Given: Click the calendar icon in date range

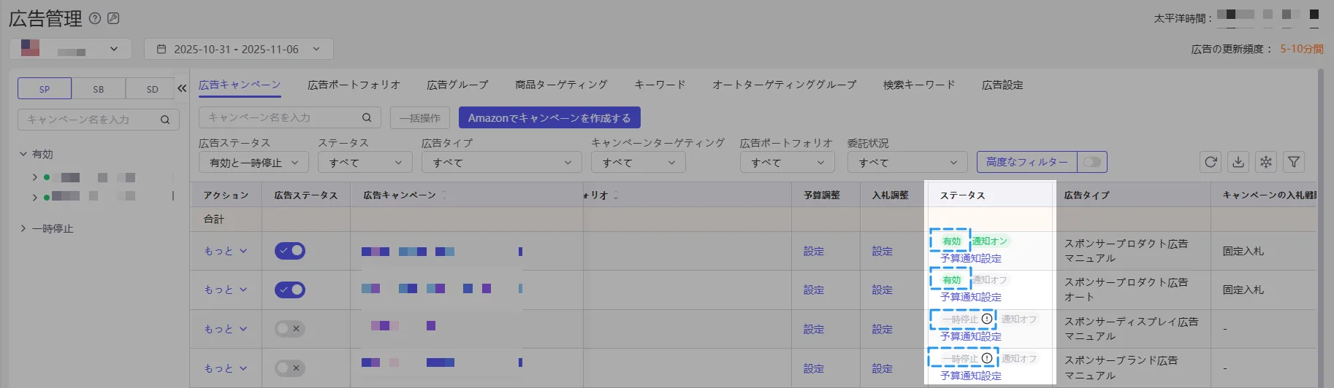Looking at the screenshot, I should point(161,49).
